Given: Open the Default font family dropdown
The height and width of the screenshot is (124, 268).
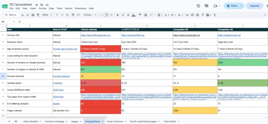Looking at the screenshot, I should [x=90, y=15].
